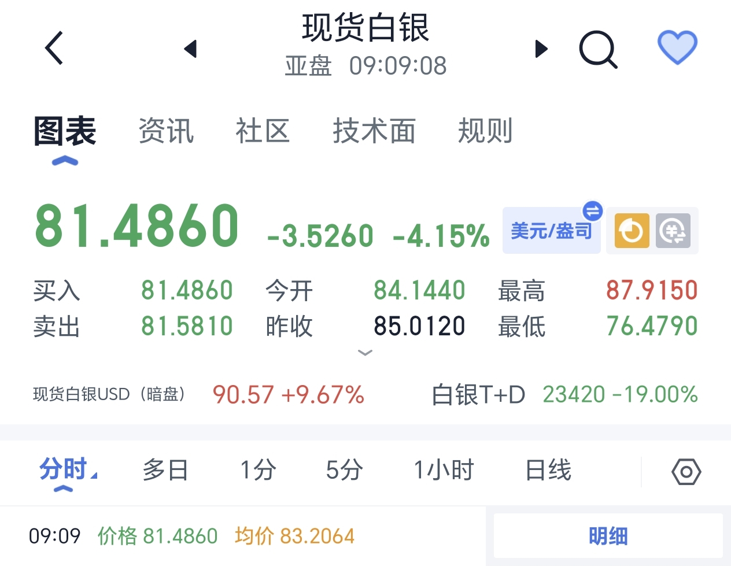Viewport: 731px width, 566px height.
Task: Switch to 技术面 tab
Action: pos(374,131)
